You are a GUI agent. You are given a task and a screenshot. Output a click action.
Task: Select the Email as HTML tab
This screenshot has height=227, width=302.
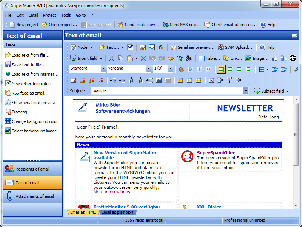point(83,212)
